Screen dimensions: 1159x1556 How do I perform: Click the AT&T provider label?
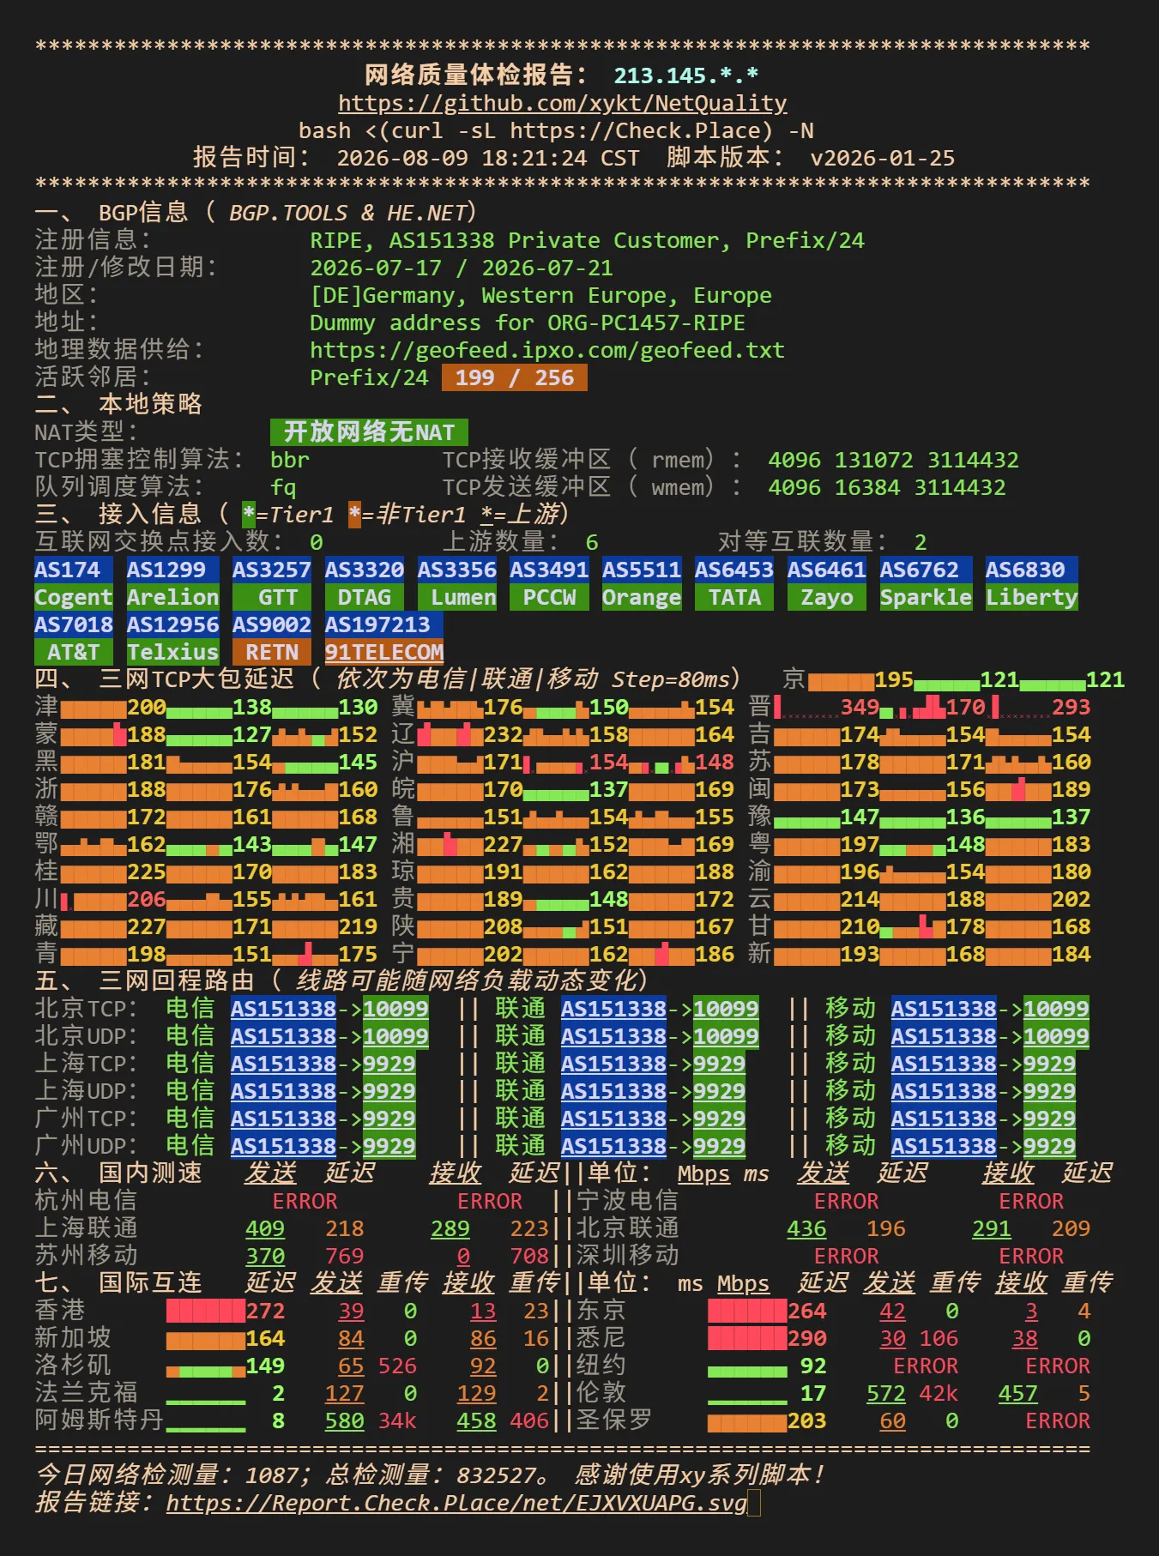tap(74, 652)
